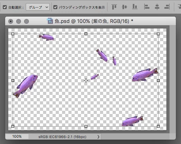Align bottom edges of layers
The image size is (181, 144).
pyautogui.click(x=135, y=7)
